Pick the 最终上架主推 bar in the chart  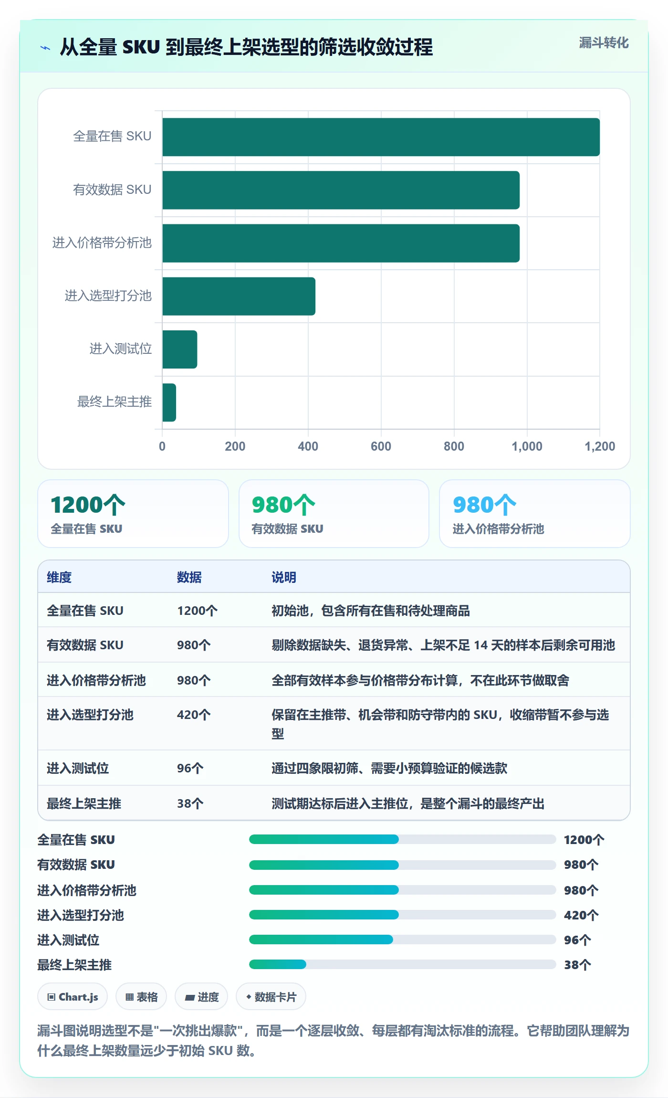(169, 402)
